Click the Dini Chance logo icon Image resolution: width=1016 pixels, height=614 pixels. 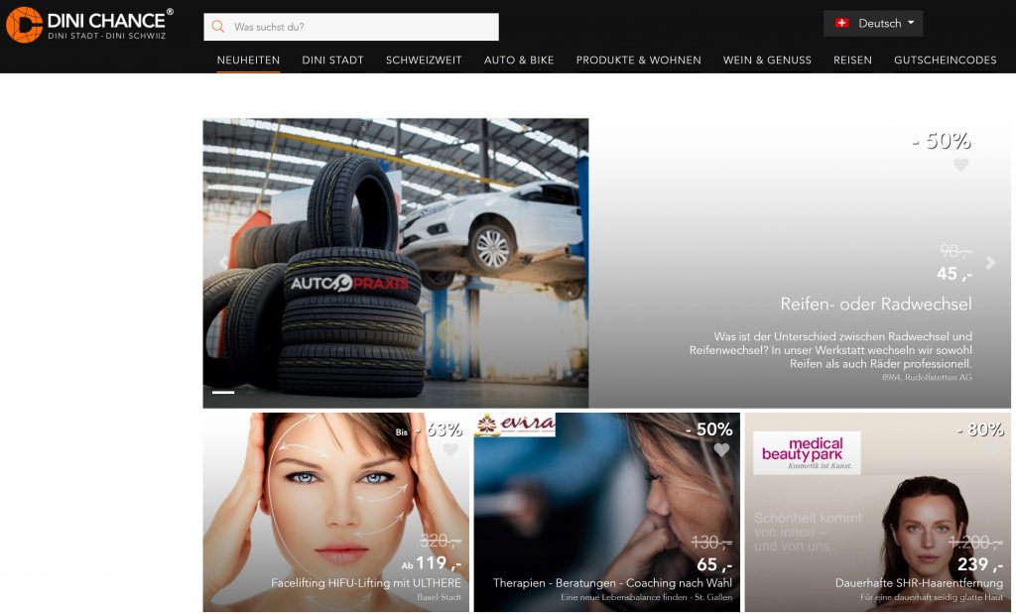coord(24,25)
